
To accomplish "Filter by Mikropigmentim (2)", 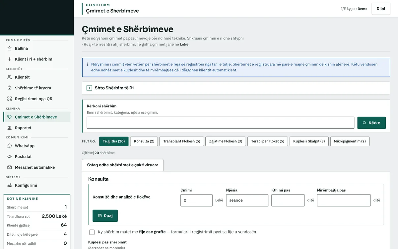I will (x=350, y=141).
